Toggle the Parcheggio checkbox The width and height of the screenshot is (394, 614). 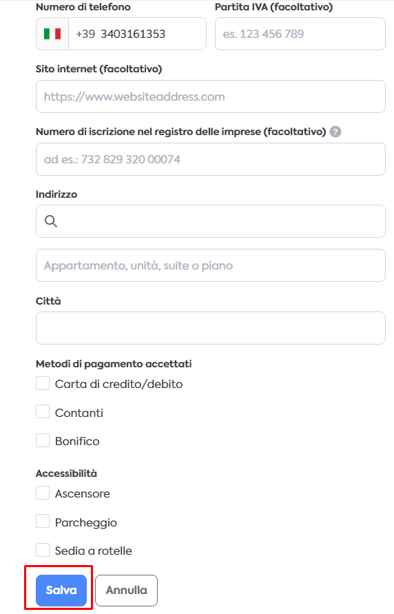click(43, 521)
